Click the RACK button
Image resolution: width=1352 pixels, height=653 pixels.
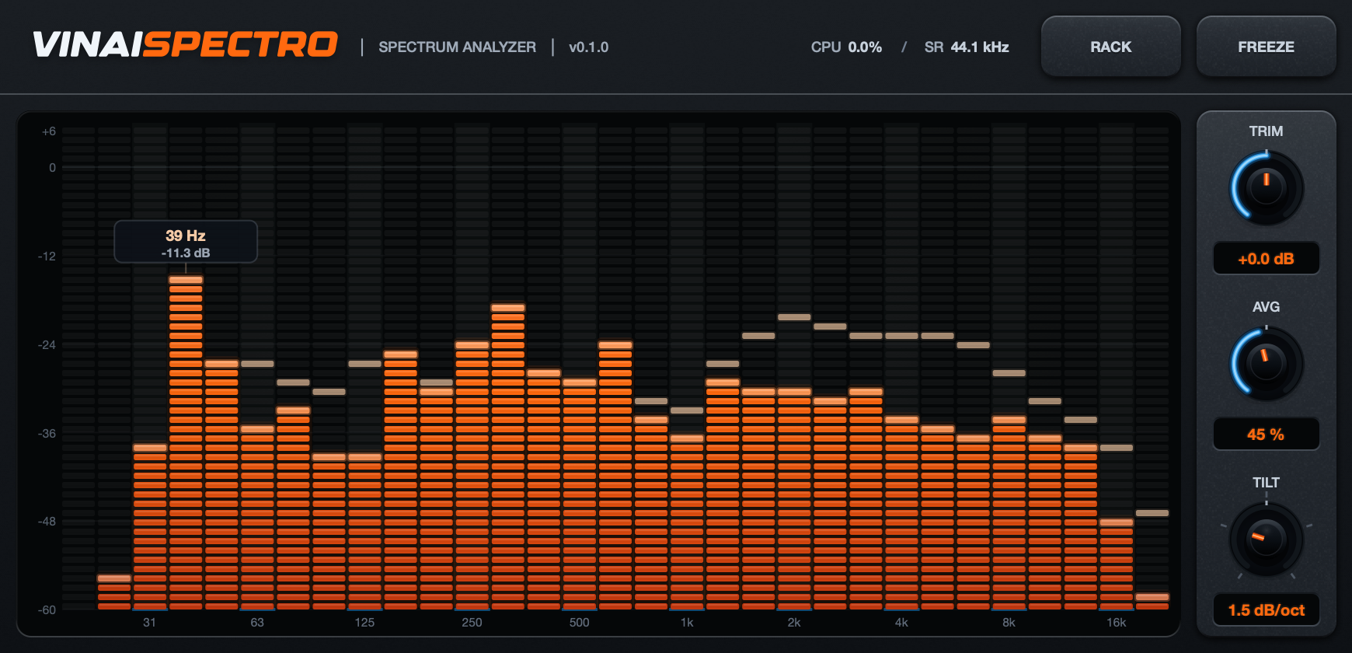coord(1110,47)
